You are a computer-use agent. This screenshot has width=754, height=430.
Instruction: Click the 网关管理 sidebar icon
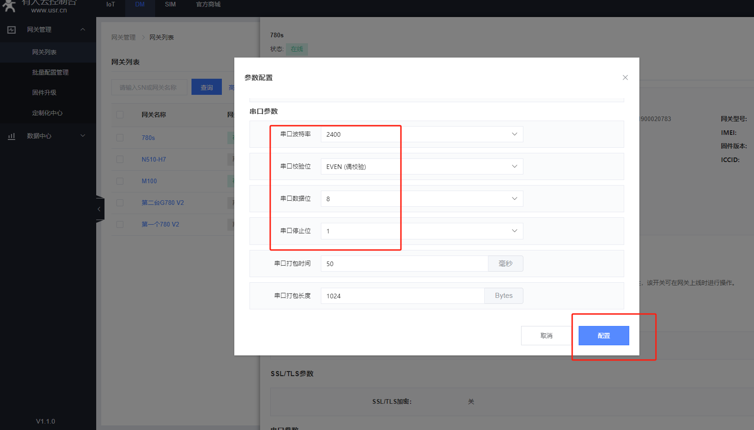pos(12,30)
